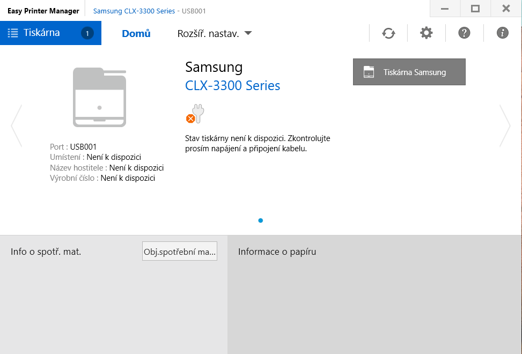Maximize the Easy Printer Manager window
Image resolution: width=522 pixels, height=354 pixels.
475,9
